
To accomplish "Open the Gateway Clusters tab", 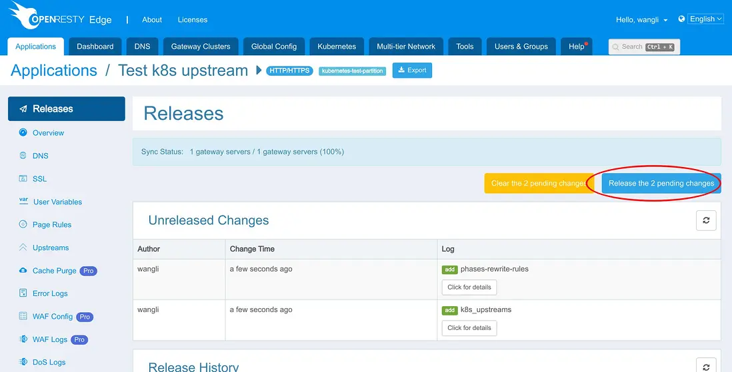I will pyautogui.click(x=201, y=47).
